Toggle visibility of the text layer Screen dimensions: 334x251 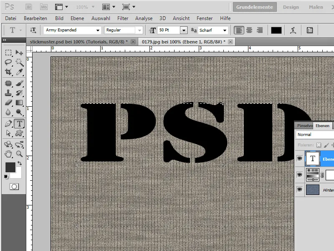click(299, 159)
